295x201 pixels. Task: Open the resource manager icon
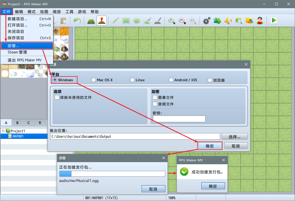pos(249,21)
